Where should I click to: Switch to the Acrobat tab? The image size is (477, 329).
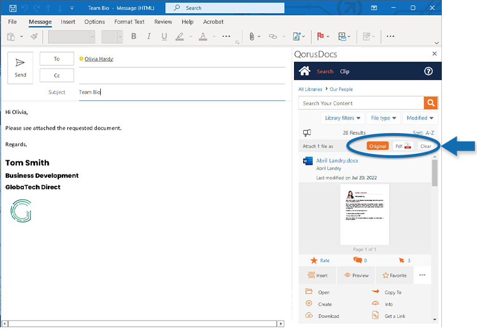213,22
